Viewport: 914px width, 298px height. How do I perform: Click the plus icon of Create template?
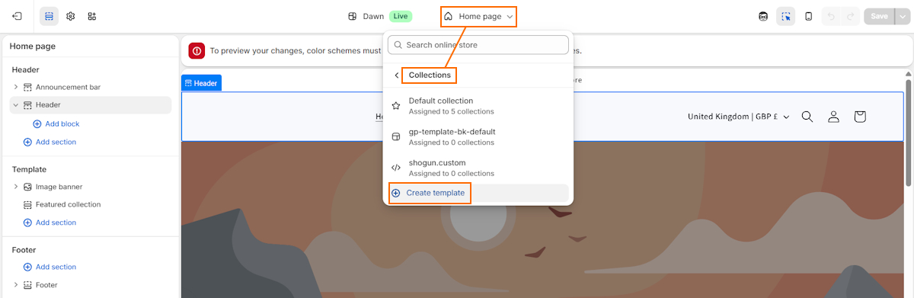396,193
